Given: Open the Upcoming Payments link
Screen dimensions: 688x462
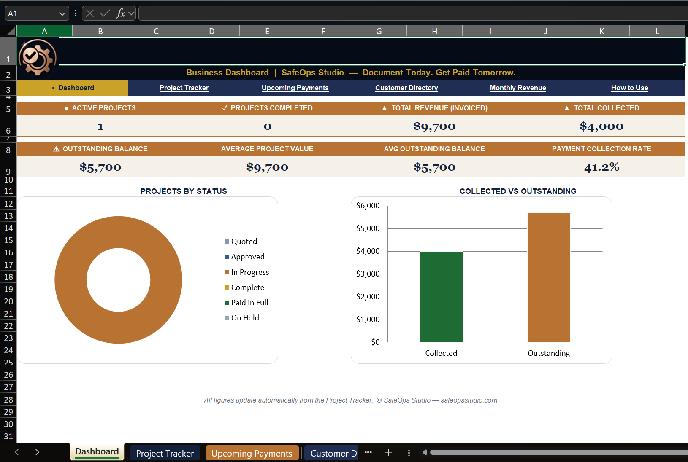Looking at the screenshot, I should [295, 88].
